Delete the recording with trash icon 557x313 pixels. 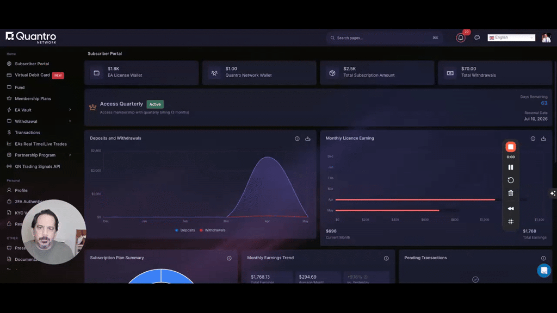(x=510, y=193)
